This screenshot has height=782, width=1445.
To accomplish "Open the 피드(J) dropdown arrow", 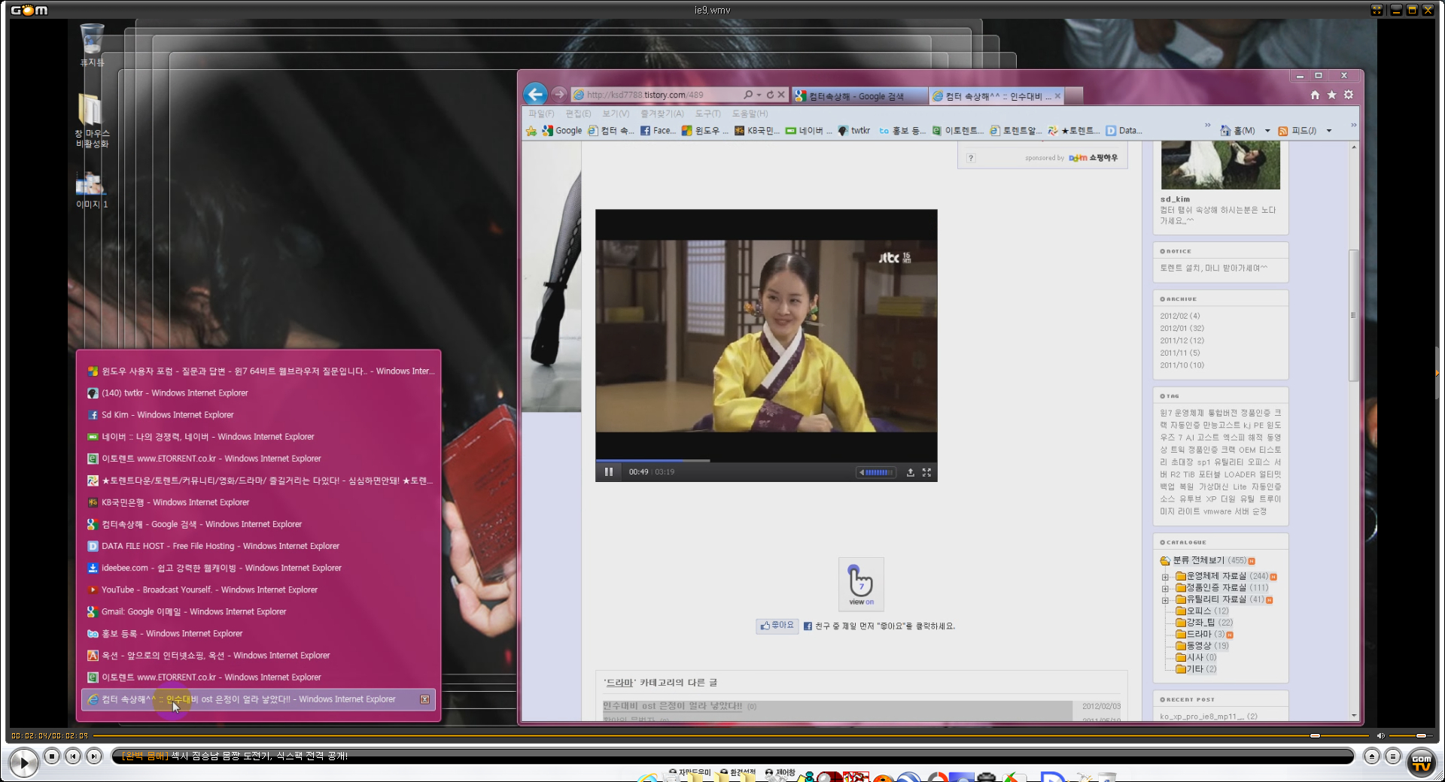I will (1329, 131).
